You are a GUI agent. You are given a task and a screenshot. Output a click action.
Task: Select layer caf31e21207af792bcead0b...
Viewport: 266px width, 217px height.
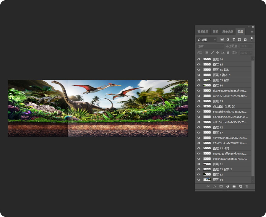223,96
